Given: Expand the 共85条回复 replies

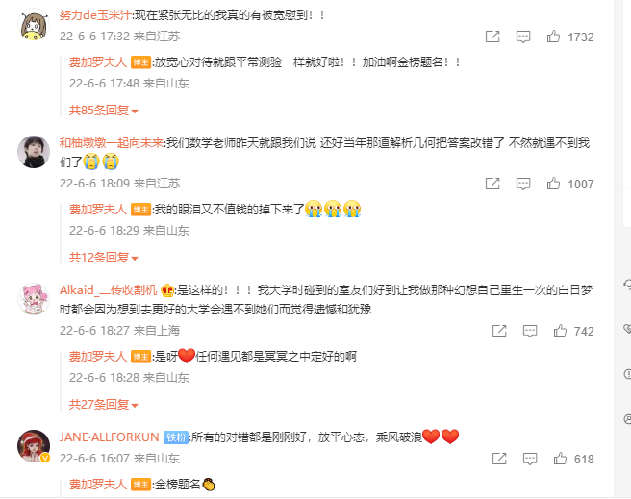Looking at the screenshot, I should (x=104, y=111).
